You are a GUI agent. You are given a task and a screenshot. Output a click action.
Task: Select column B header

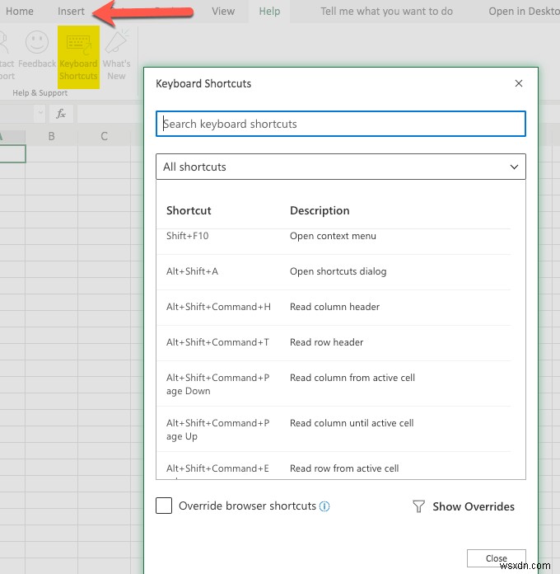[x=52, y=136]
